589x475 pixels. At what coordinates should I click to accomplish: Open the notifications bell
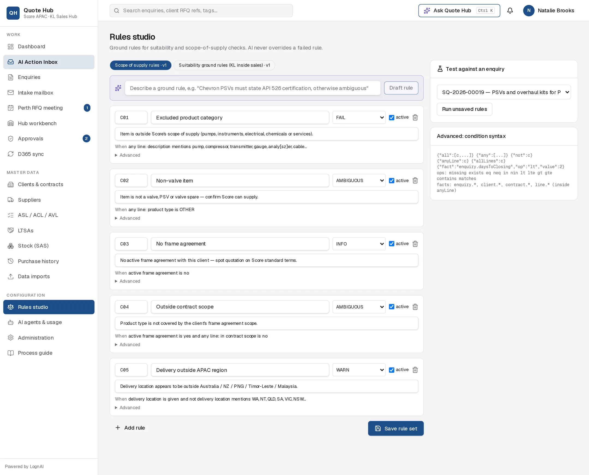click(510, 10)
